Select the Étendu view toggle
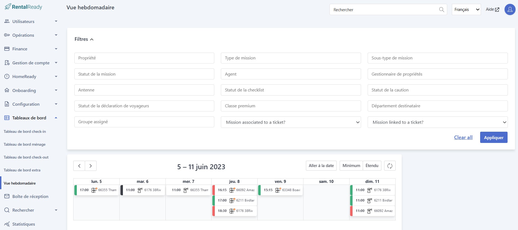Screen dimensions: 518x230 (x=372, y=166)
